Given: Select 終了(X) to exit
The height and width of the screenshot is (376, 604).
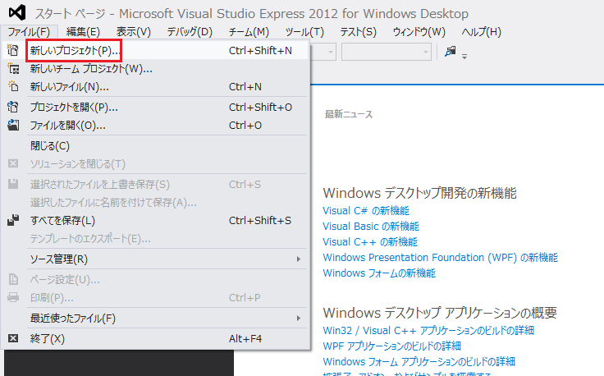Looking at the screenshot, I should click(x=156, y=338).
